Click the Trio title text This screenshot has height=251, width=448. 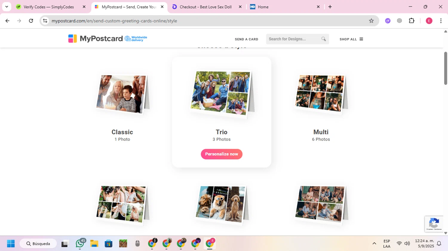(x=222, y=132)
